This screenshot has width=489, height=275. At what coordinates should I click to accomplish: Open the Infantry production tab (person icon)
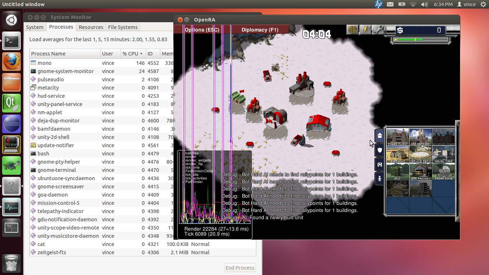pos(379,178)
